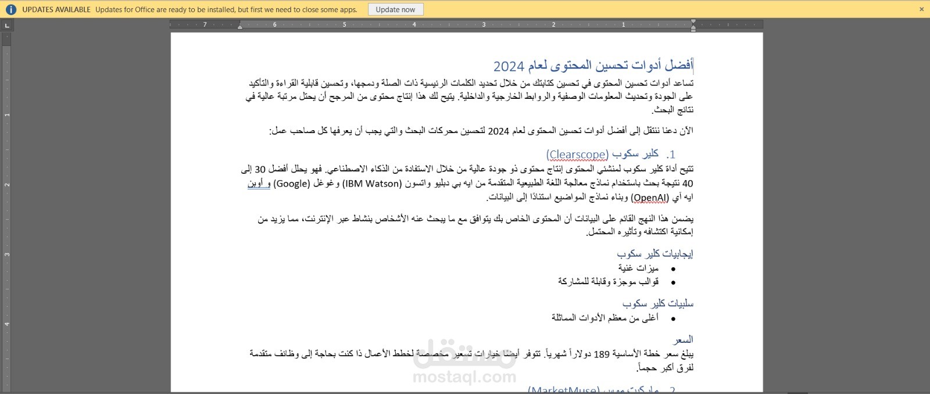The width and height of the screenshot is (930, 394).
Task: Click the heading 'كلير سكوب (Clearscope)'
Action: [602, 154]
